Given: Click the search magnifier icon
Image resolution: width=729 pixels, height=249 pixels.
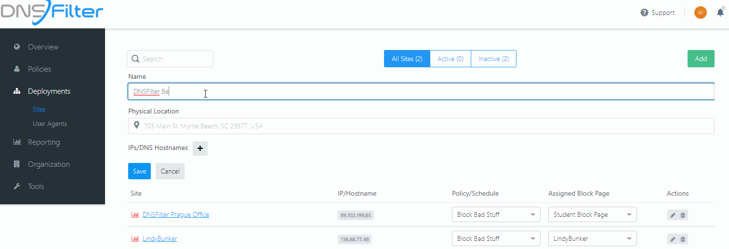Looking at the screenshot, I should (135, 59).
